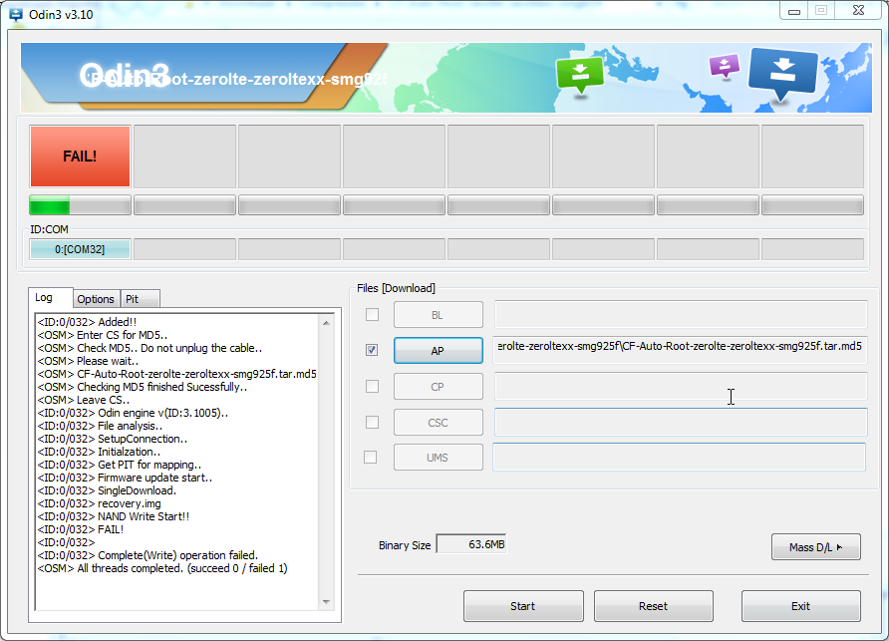Click log line 'Checking MD5 finished Sucessfully..'
The height and width of the screenshot is (641, 889).
point(143,387)
